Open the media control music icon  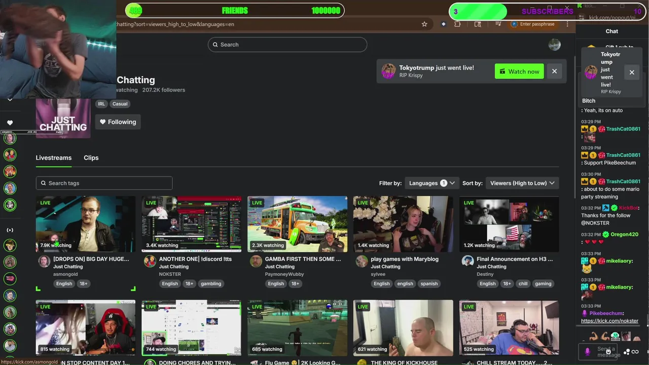(498, 24)
